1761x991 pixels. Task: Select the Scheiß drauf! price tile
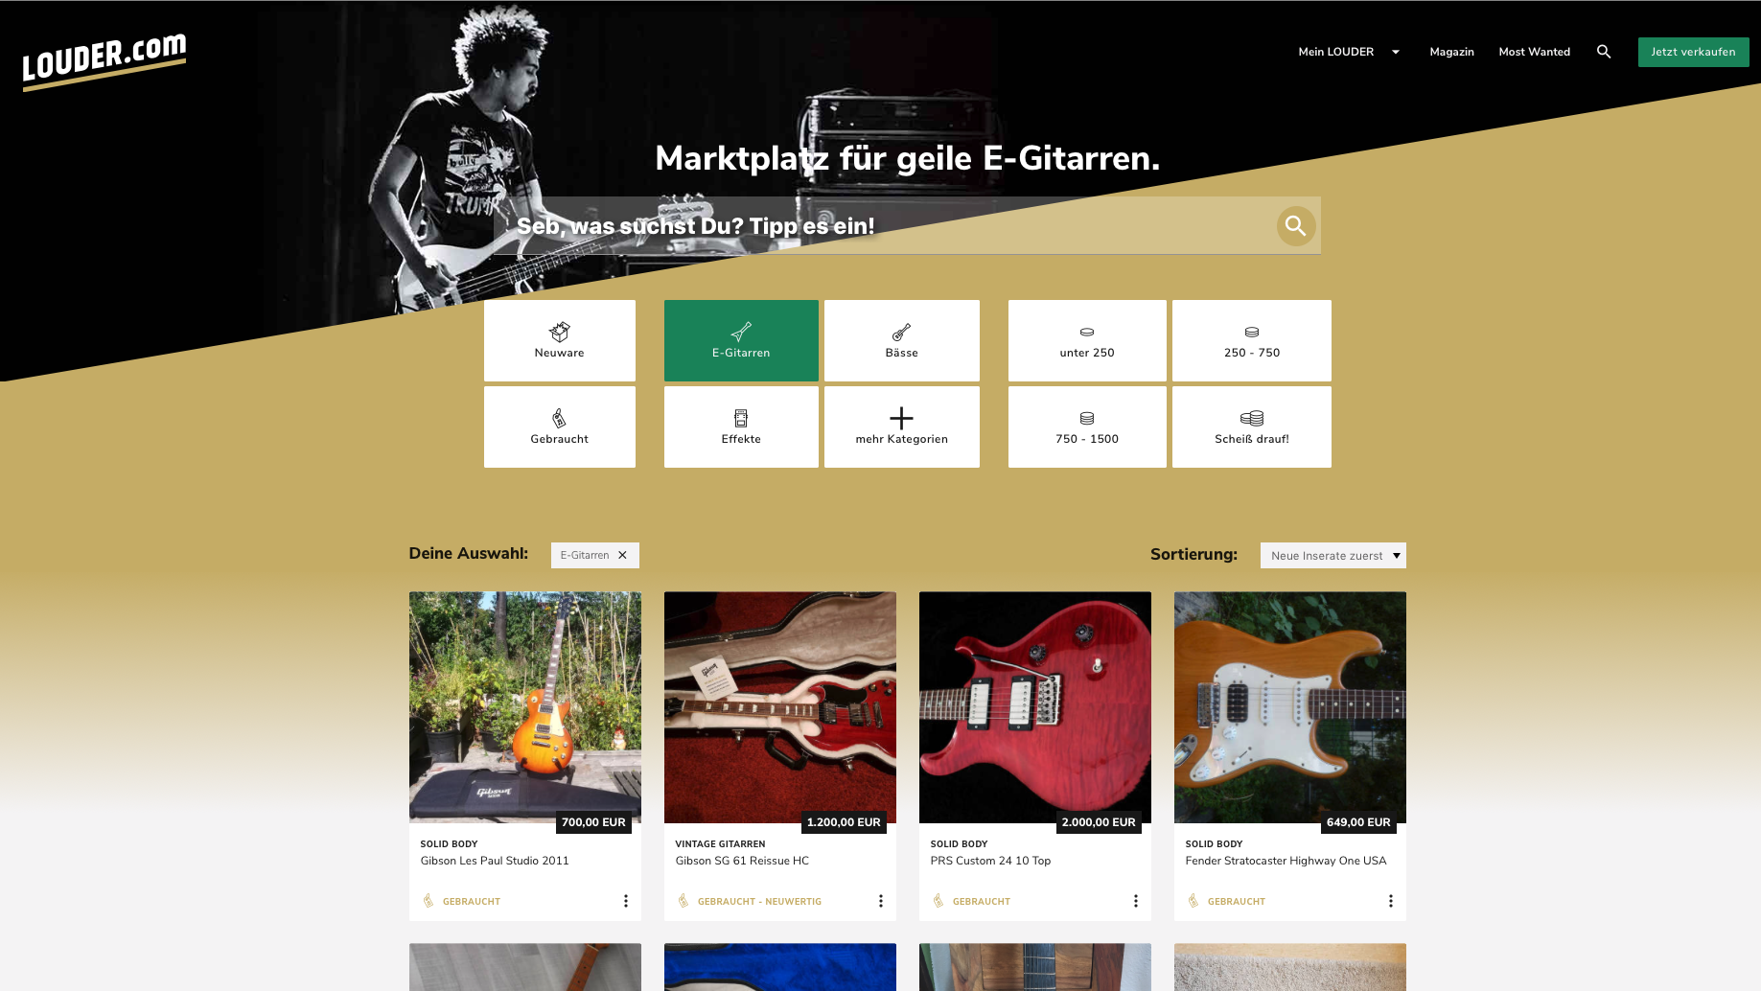(x=1252, y=426)
